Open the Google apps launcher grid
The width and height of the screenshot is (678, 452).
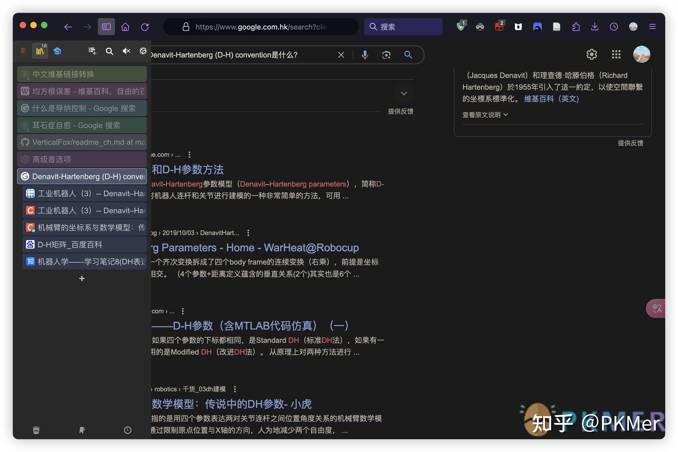[x=616, y=54]
